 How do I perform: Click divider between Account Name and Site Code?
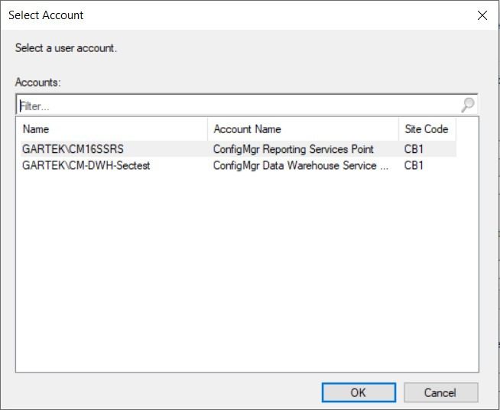(x=398, y=129)
